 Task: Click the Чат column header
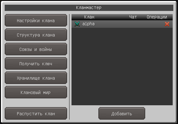(133, 17)
